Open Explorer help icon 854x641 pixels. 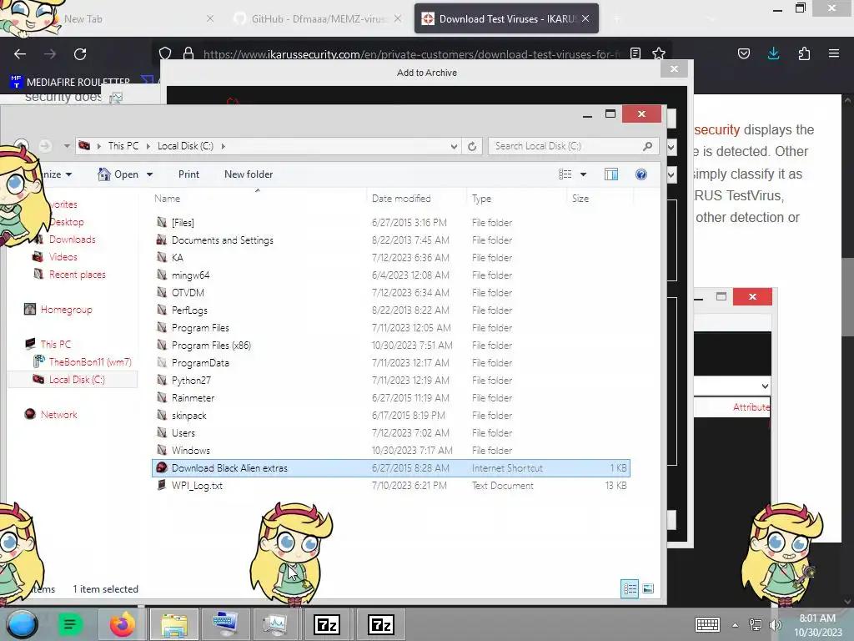click(641, 174)
